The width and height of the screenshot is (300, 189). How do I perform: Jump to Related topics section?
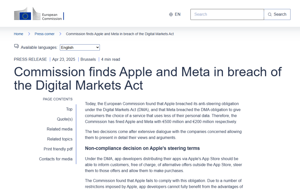coord(60,139)
